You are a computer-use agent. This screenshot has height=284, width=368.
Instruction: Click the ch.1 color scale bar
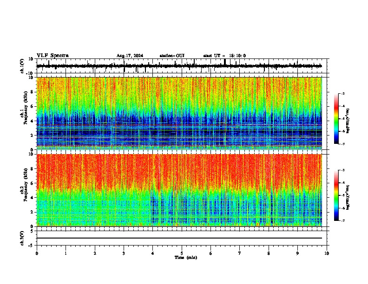336,119
